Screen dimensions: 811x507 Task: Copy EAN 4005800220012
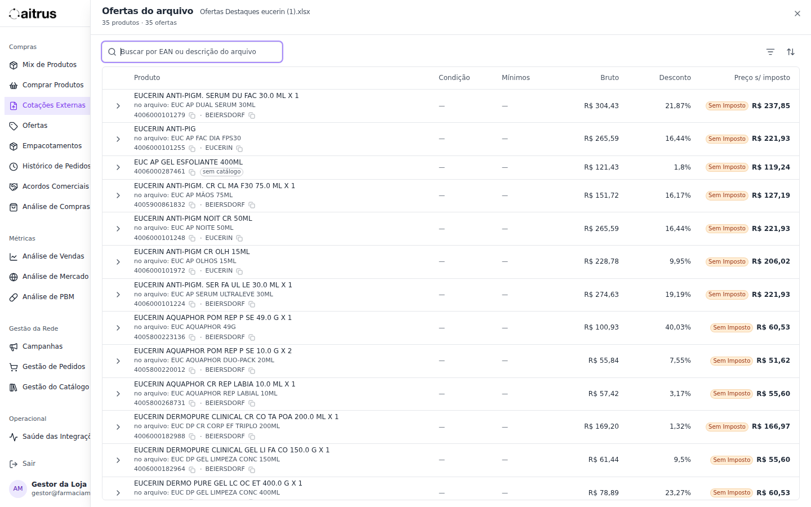192,370
